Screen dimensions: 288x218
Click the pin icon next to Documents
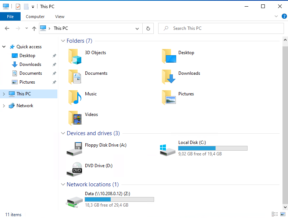[x=54, y=73]
